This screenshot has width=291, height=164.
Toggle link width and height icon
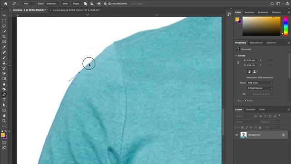(238, 63)
